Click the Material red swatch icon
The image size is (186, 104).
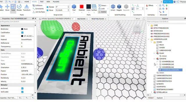[82, 7]
